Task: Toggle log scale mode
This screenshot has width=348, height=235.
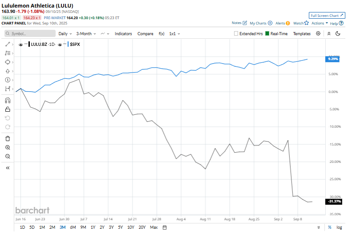Action: click(339, 227)
